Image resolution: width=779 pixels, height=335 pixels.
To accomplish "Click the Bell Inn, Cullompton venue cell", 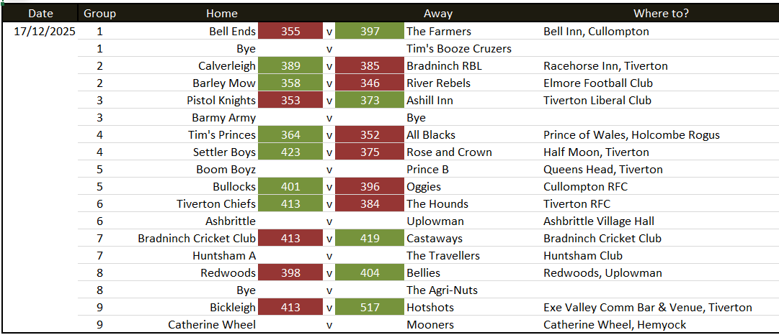I will pos(596,31).
